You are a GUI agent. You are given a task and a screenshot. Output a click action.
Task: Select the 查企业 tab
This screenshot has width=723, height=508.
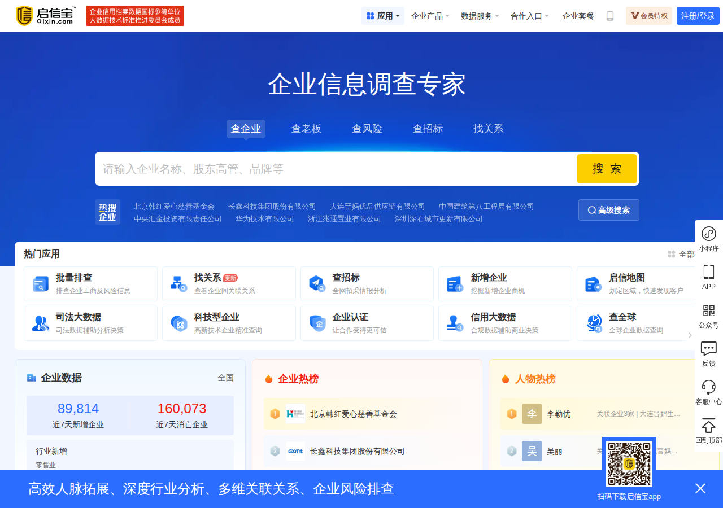246,129
